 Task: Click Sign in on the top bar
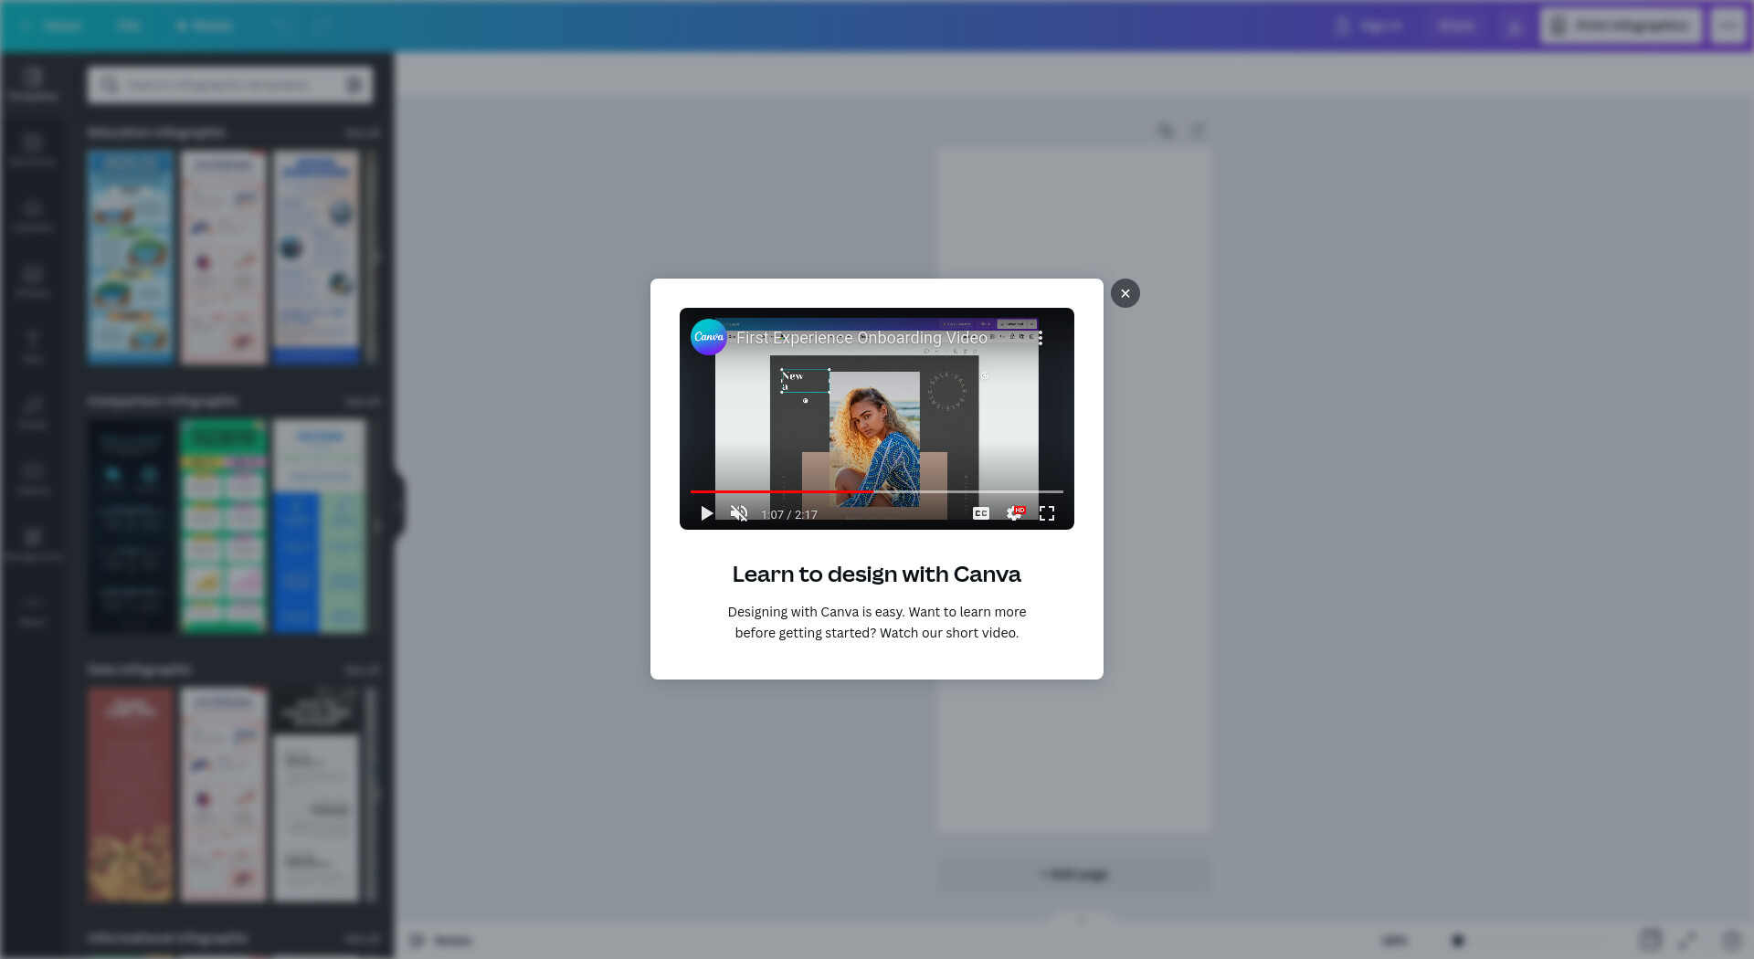coord(1368,26)
